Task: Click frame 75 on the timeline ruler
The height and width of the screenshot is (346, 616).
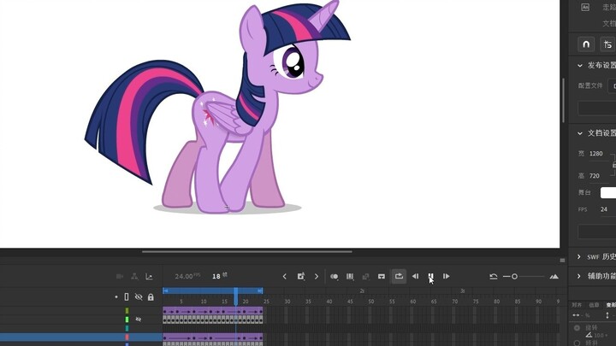Action: (476, 302)
